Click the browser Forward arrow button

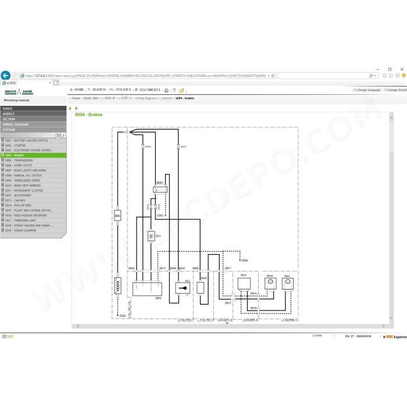click(15, 76)
